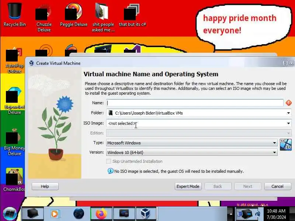295x221 pixels.
Task: Select the 'that but its c#' desktop icon
Action: [x=132, y=15]
